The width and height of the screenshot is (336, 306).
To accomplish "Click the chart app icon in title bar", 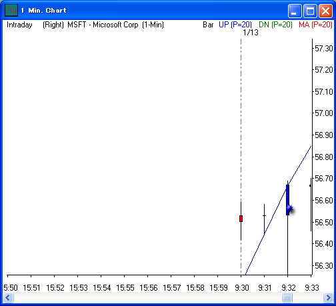I will [x=11, y=11].
